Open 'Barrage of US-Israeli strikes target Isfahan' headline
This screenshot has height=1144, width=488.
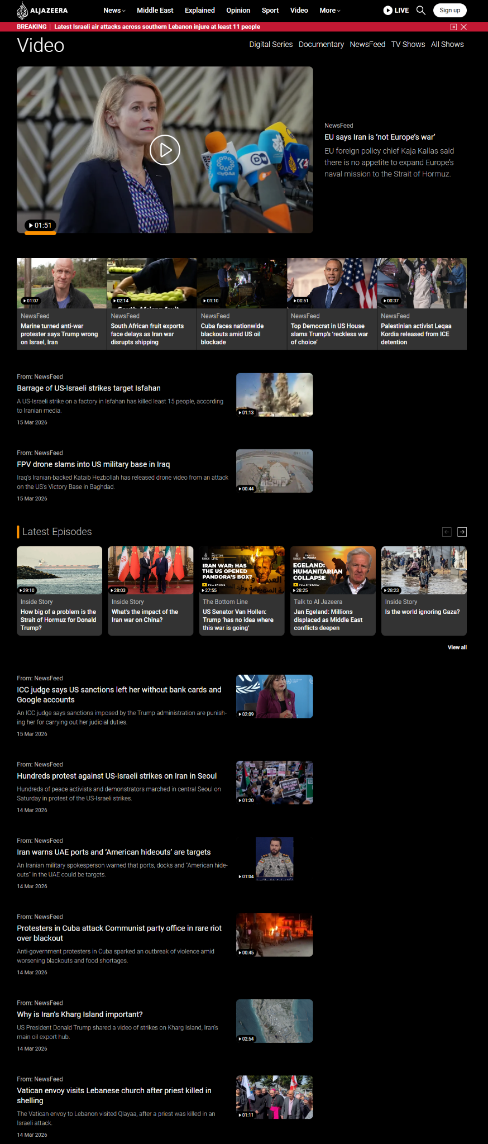[89, 388]
